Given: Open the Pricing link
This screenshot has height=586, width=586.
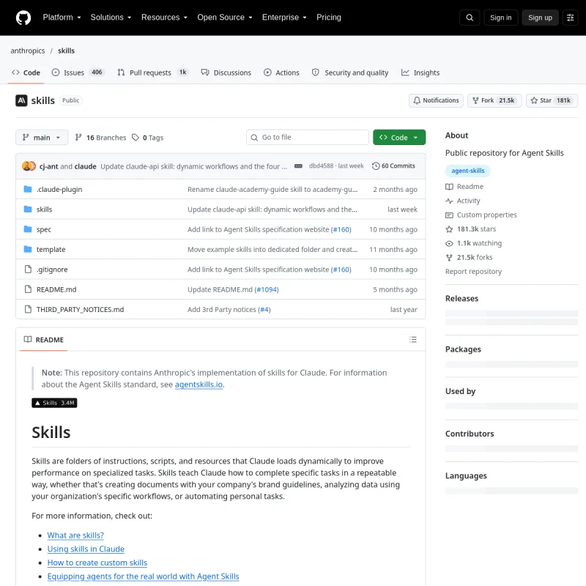Looking at the screenshot, I should pyautogui.click(x=329, y=18).
